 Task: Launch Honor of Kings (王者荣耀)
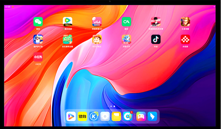185,22
